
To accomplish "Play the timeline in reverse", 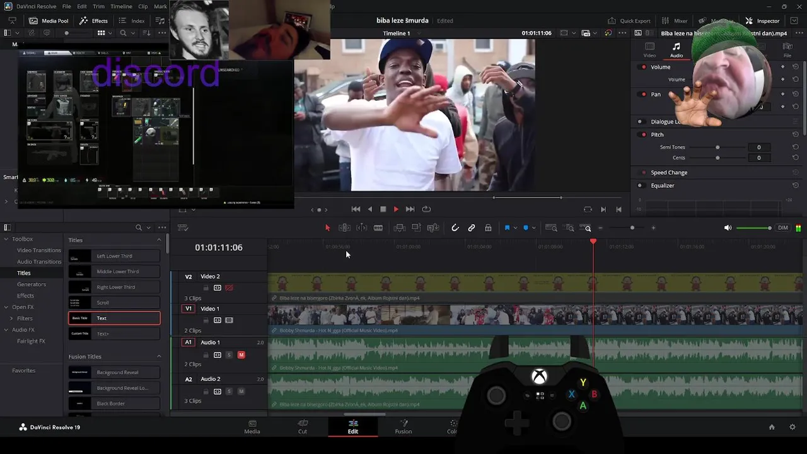I will (x=369, y=209).
